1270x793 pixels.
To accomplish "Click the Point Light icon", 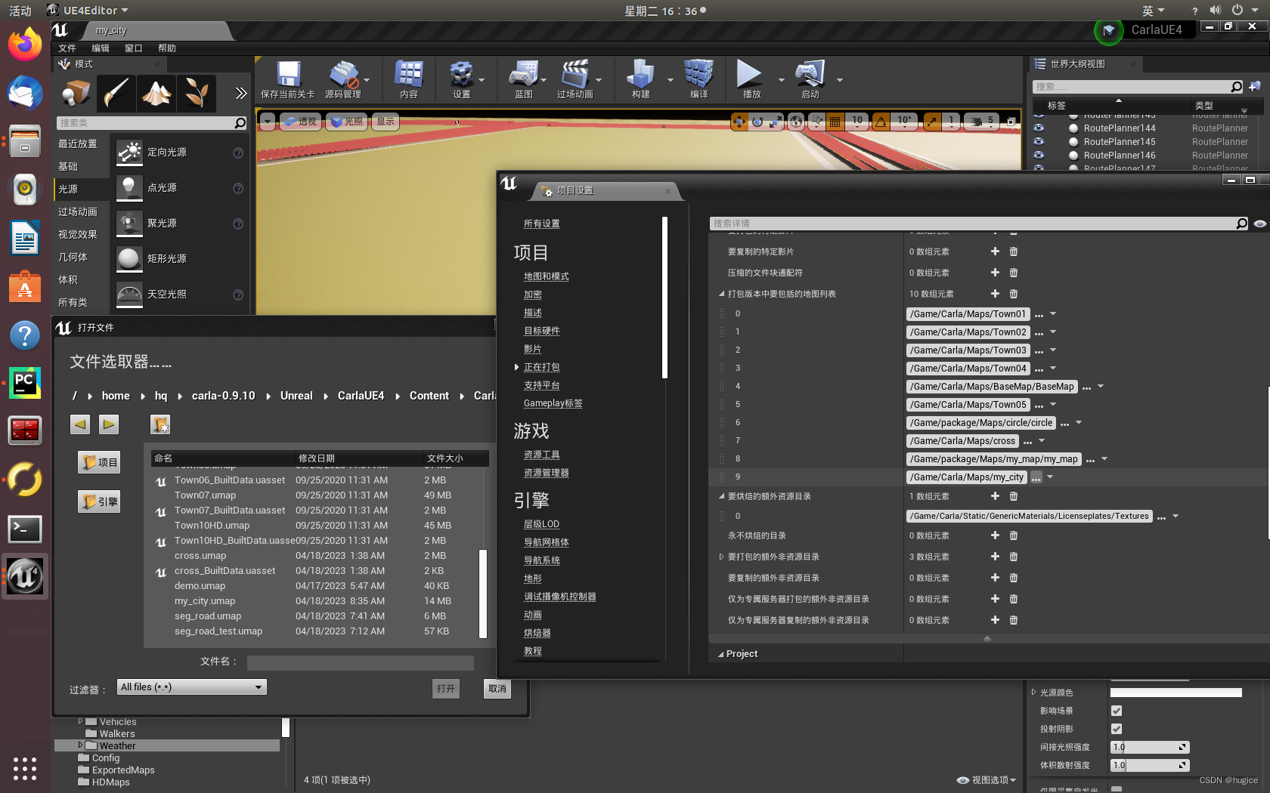I will coord(129,188).
